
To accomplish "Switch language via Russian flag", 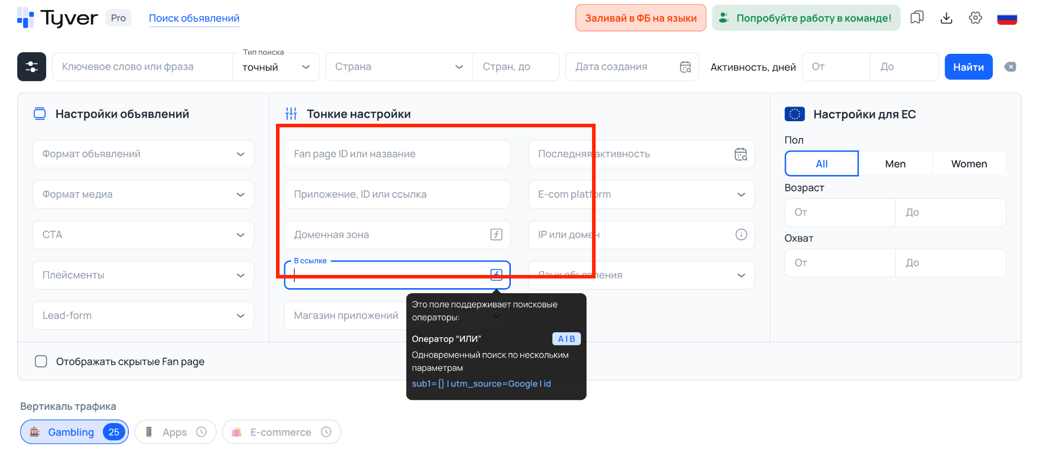I will 1007,18.
